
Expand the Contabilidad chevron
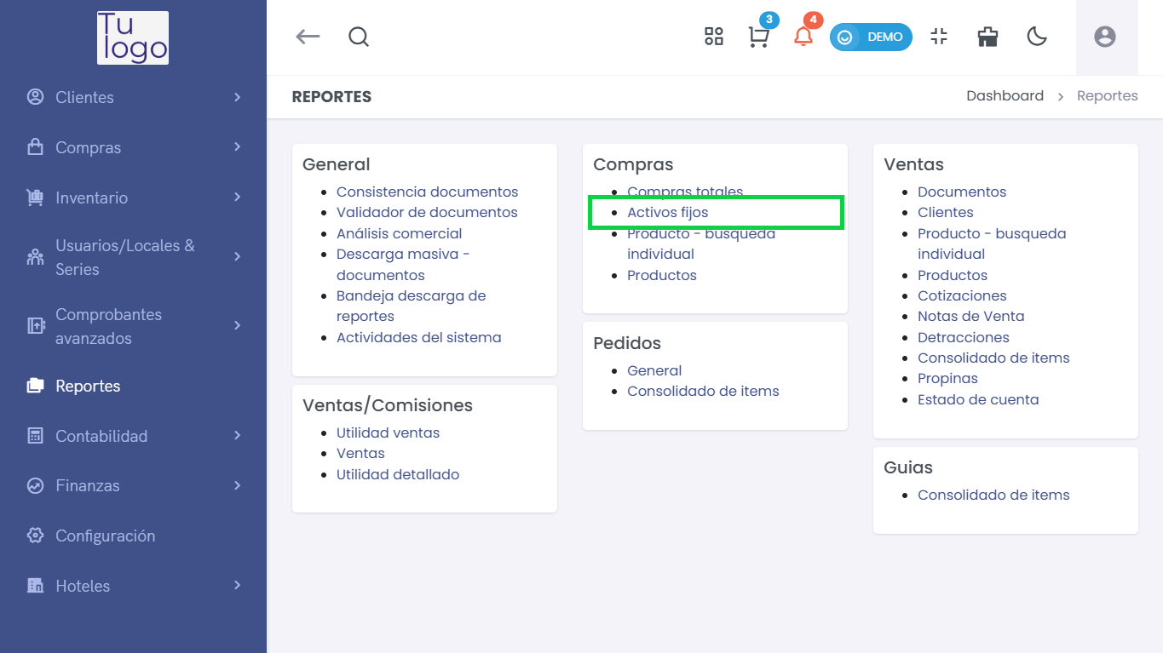coord(237,436)
